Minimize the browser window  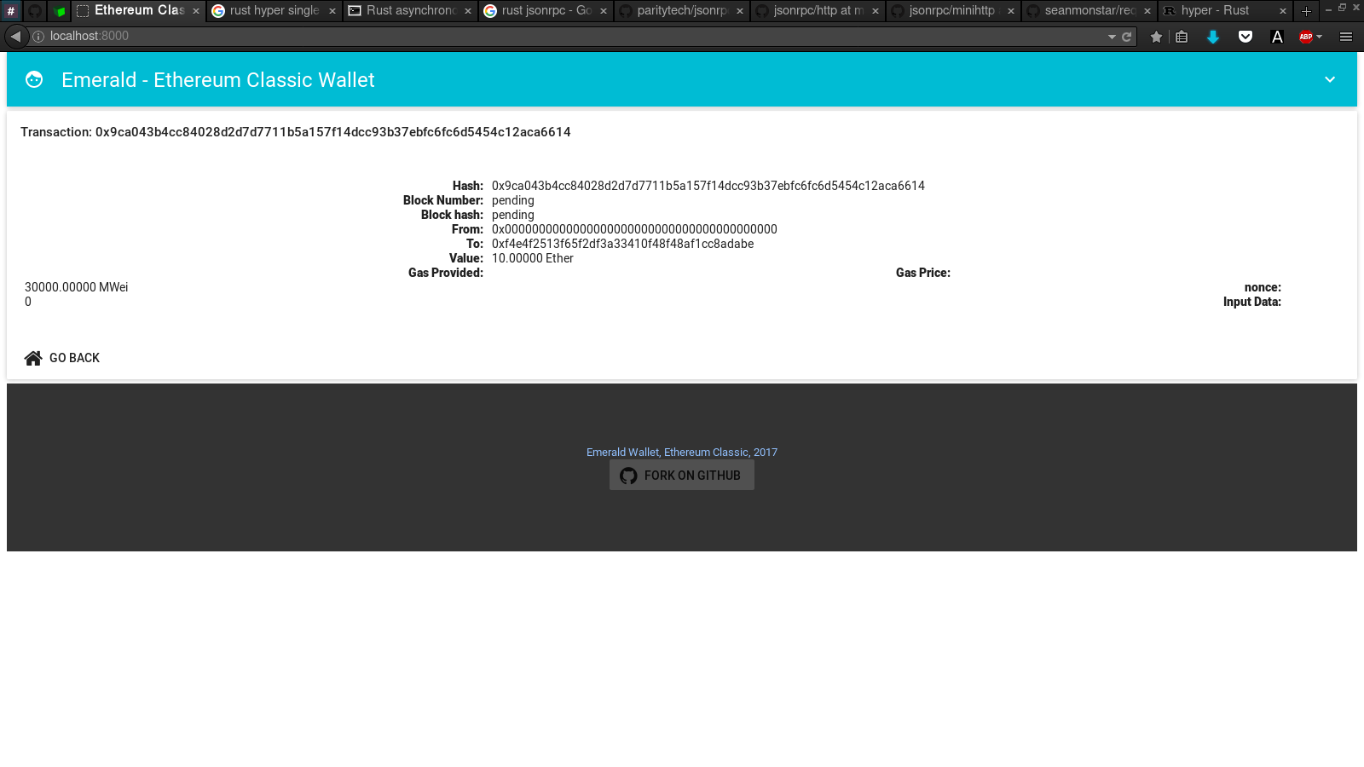1328,9
